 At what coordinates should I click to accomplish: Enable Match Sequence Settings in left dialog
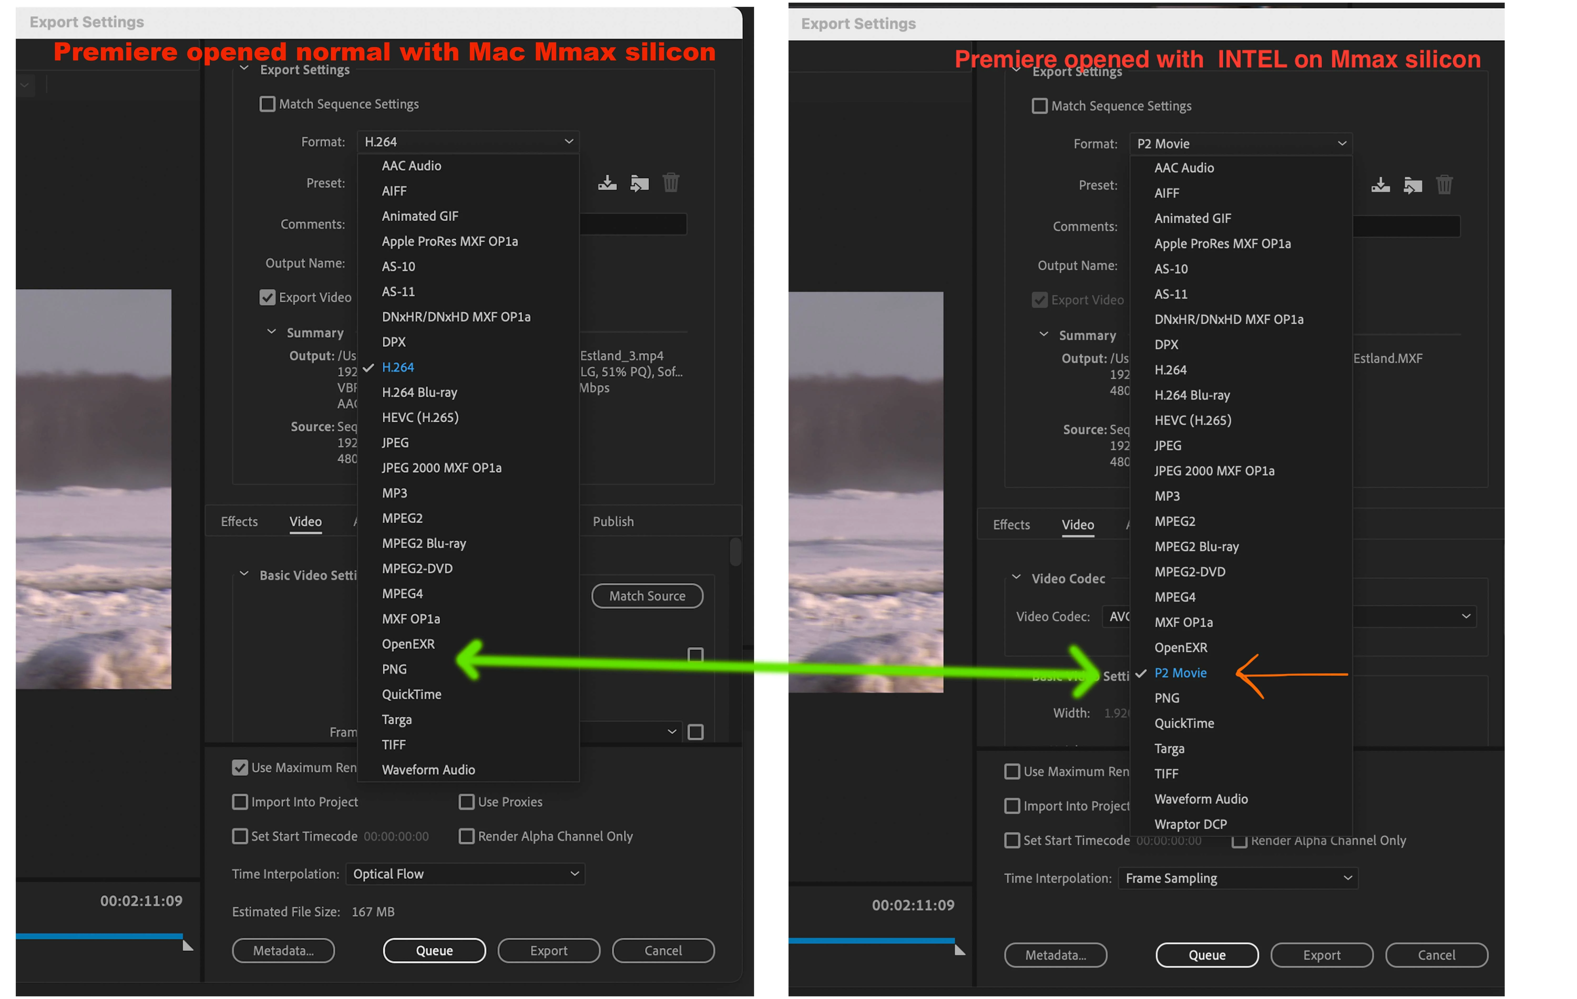(x=267, y=104)
